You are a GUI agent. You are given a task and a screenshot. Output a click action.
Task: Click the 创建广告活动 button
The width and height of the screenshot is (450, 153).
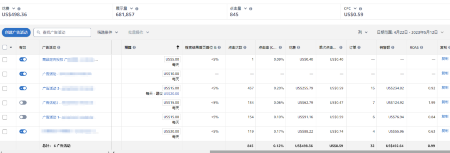16,32
